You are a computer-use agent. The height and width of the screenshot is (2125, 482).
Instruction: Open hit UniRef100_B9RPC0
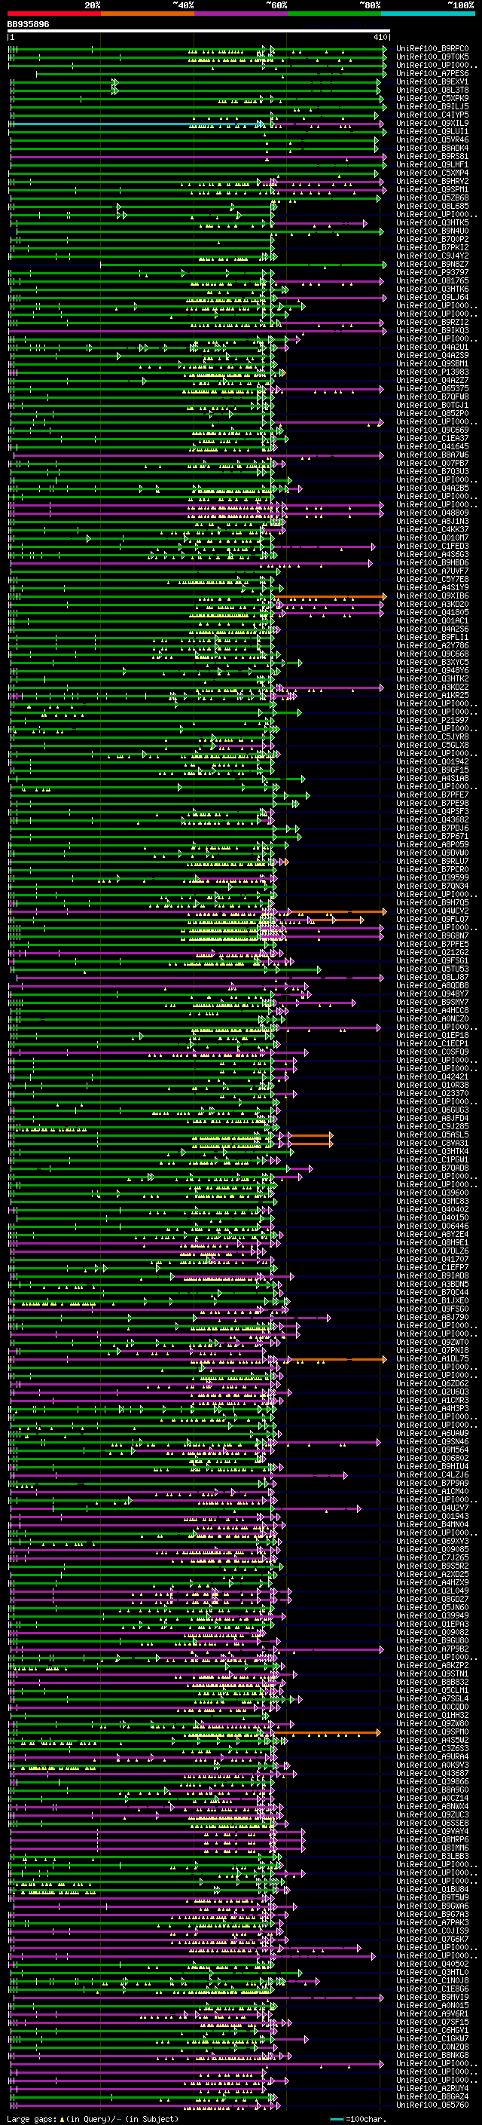click(x=432, y=49)
